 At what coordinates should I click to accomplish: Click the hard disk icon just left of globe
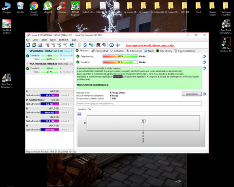click(65, 45)
